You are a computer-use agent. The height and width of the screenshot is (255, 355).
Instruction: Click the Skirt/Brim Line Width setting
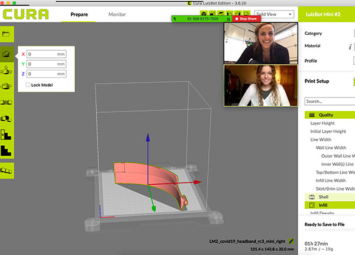335,189
